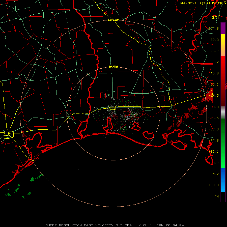Select the 76.7 legend value
The height and width of the screenshot is (227, 227).
pos(215,51)
